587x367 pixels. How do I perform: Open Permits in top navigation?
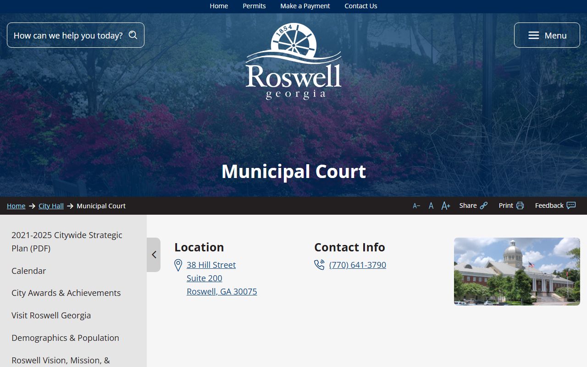254,6
